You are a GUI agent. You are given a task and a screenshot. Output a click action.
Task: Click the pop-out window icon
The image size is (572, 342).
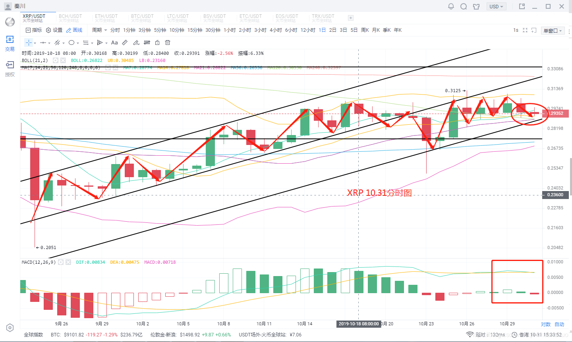(x=522, y=6)
